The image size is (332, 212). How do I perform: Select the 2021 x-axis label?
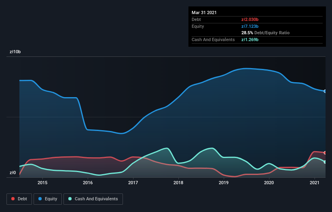coord(315,183)
